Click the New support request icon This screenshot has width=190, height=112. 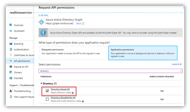click(11, 97)
